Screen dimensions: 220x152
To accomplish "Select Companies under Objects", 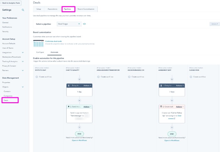I will [8, 96].
